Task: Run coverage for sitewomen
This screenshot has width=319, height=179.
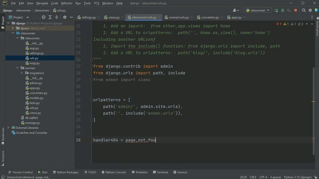Action: [x=289, y=10]
